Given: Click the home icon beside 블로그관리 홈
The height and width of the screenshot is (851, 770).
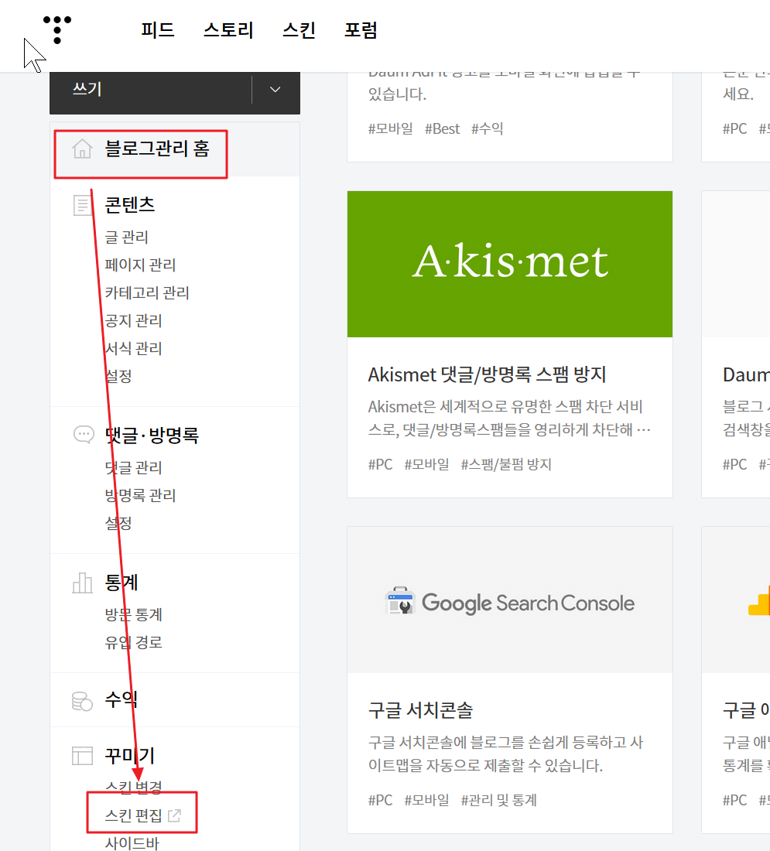Looking at the screenshot, I should (x=83, y=149).
